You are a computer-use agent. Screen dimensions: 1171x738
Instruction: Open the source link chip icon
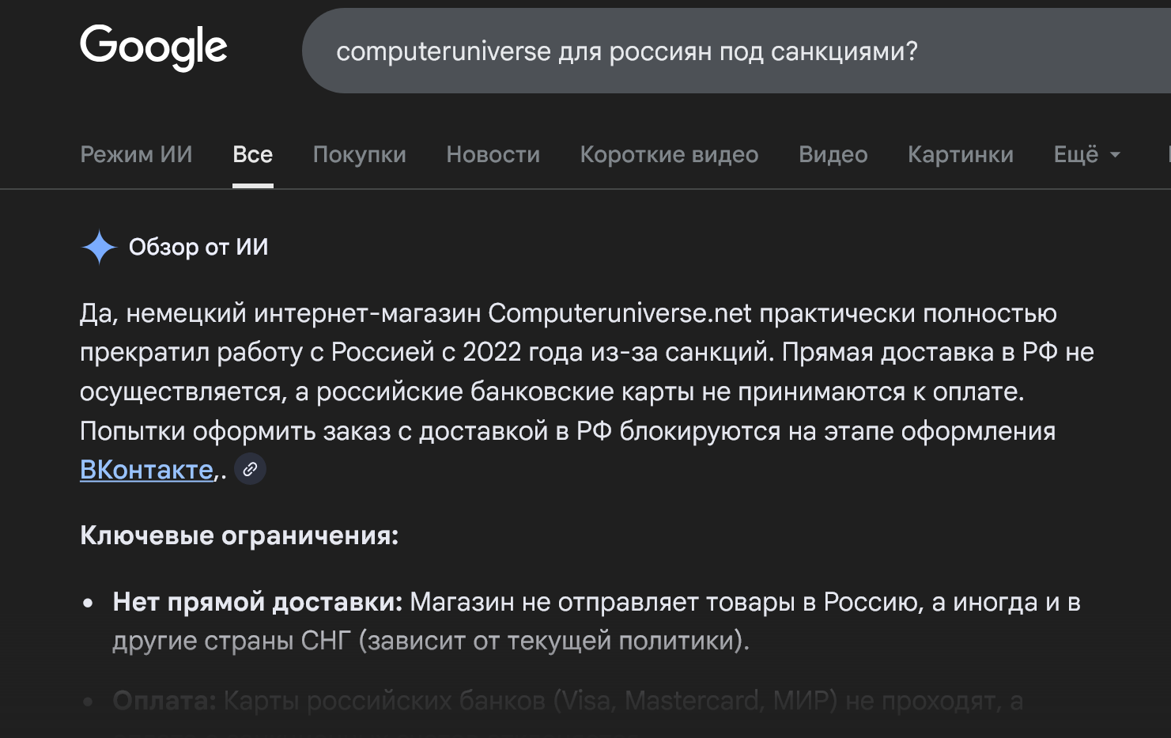click(x=250, y=469)
